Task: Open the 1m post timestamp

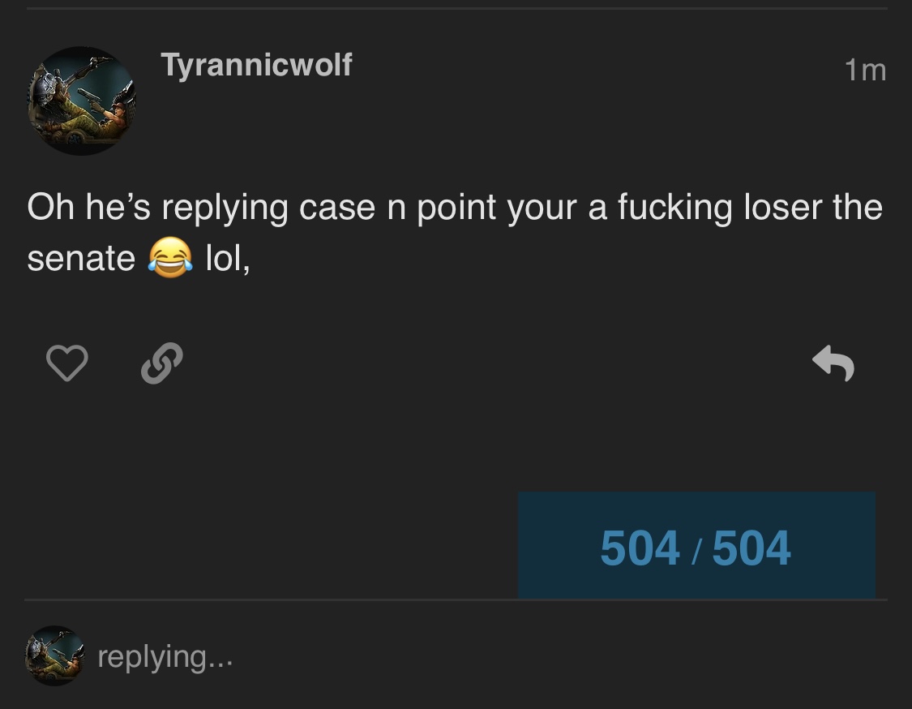Action: click(865, 71)
